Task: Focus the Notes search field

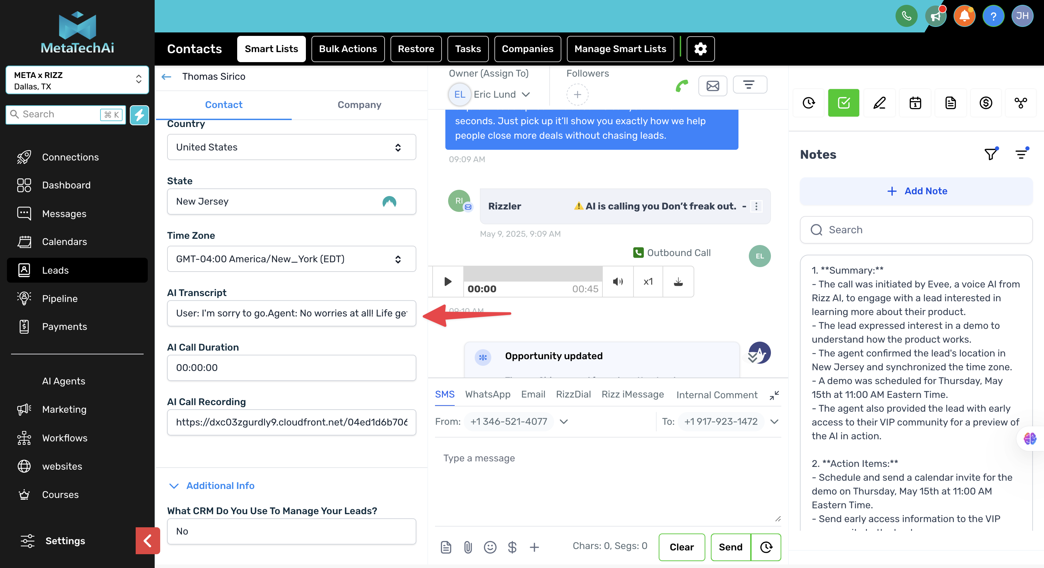Action: 916,230
